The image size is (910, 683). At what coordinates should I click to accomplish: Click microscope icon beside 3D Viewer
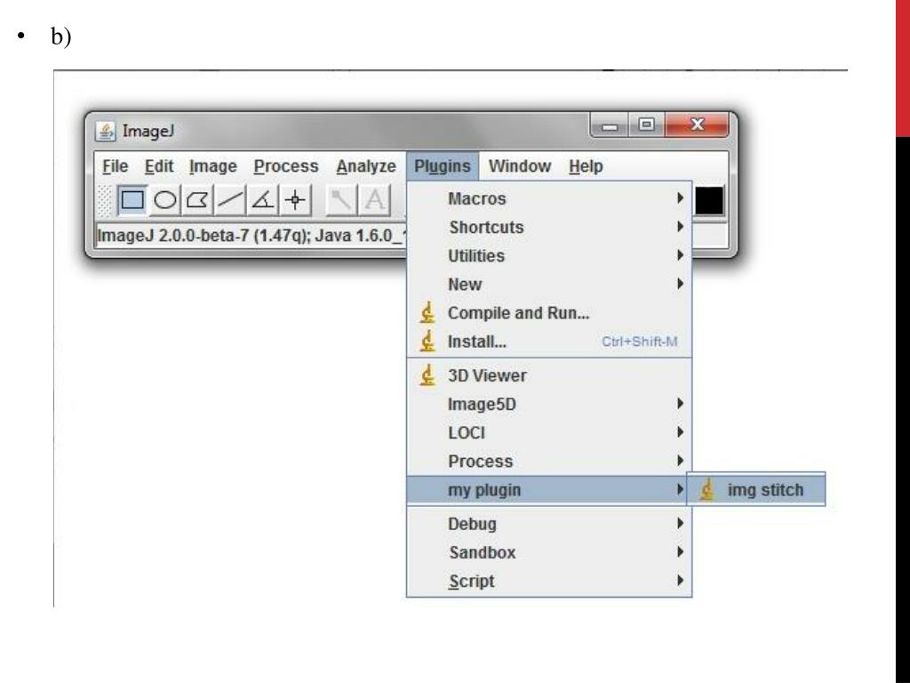[427, 375]
